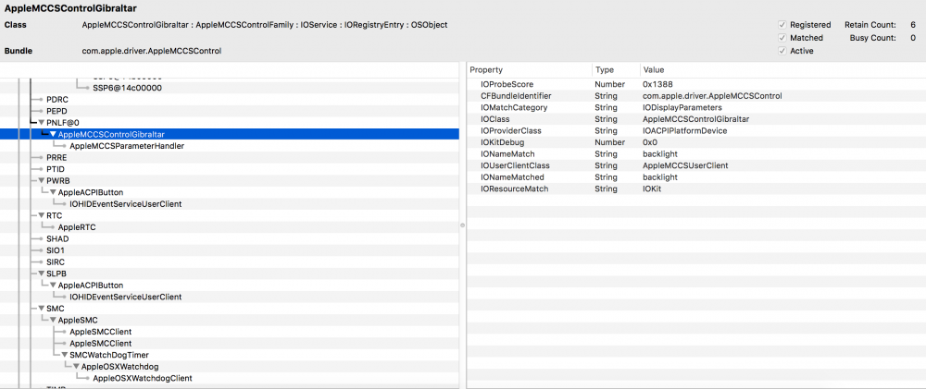Collapse the SMC node triangle

tap(42, 309)
